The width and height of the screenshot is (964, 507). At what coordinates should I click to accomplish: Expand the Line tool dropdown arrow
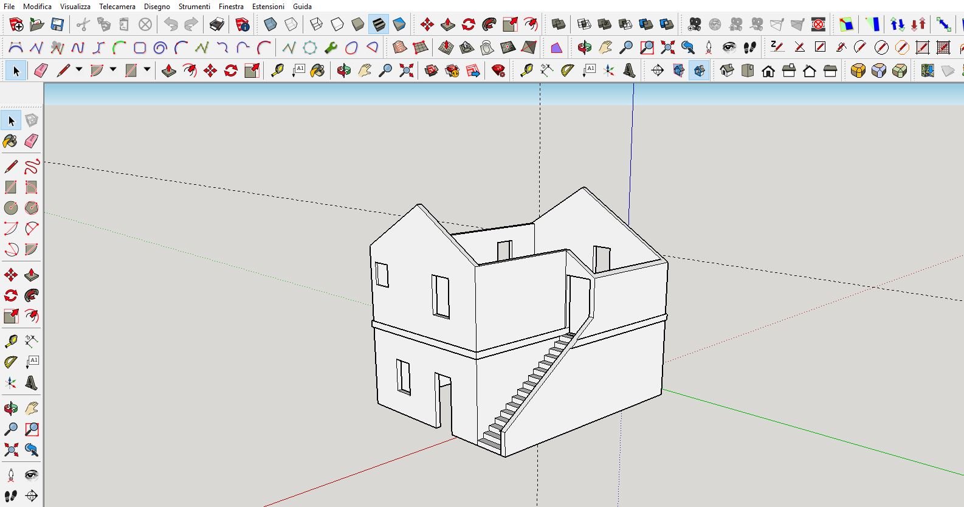[79, 71]
